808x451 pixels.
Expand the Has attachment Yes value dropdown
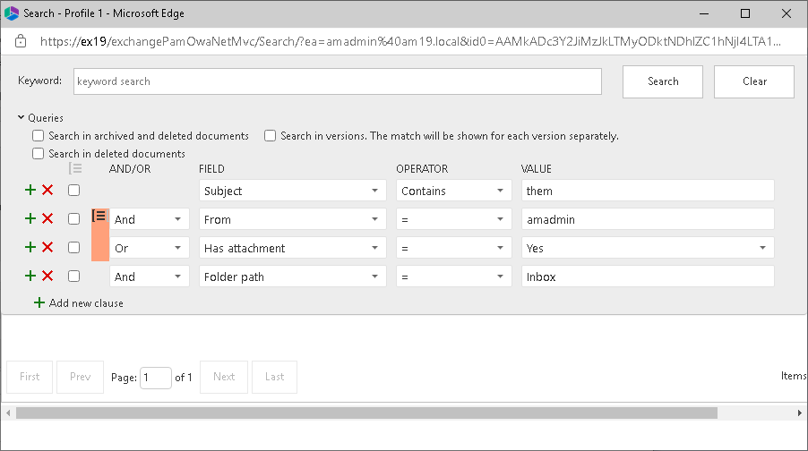click(648, 248)
